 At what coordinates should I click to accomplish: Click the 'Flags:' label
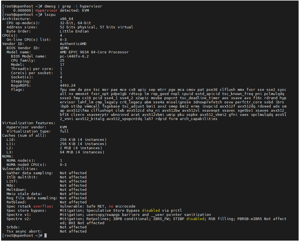[x=18, y=89]
